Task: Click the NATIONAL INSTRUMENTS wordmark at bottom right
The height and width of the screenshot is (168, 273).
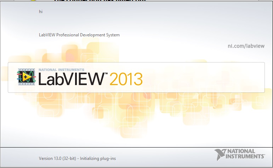Action: click(245, 154)
